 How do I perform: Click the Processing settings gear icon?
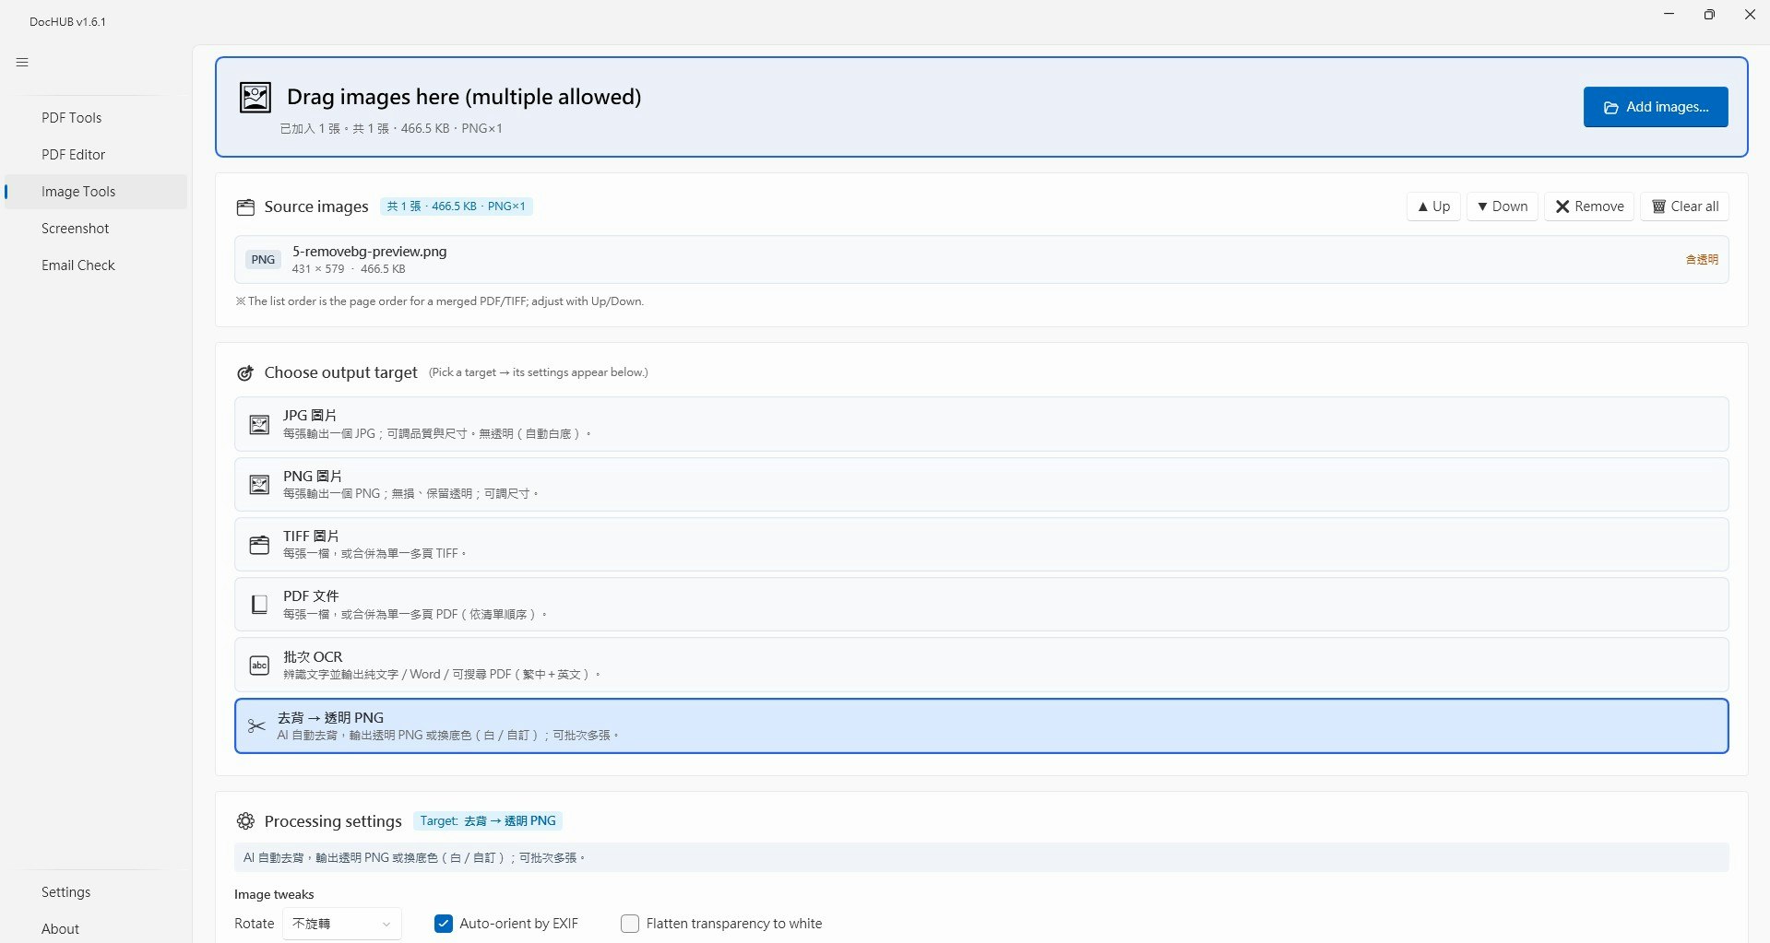point(245,821)
